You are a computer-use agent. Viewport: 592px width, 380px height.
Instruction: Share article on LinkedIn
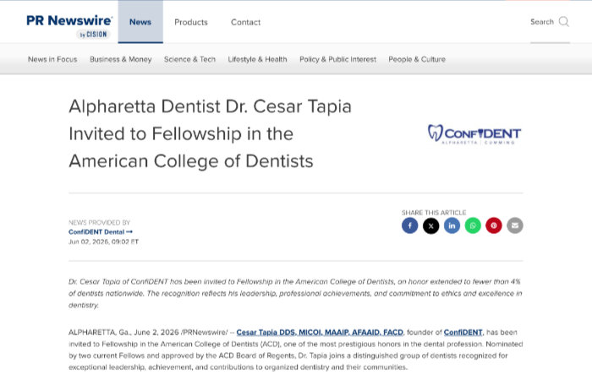coord(452,225)
